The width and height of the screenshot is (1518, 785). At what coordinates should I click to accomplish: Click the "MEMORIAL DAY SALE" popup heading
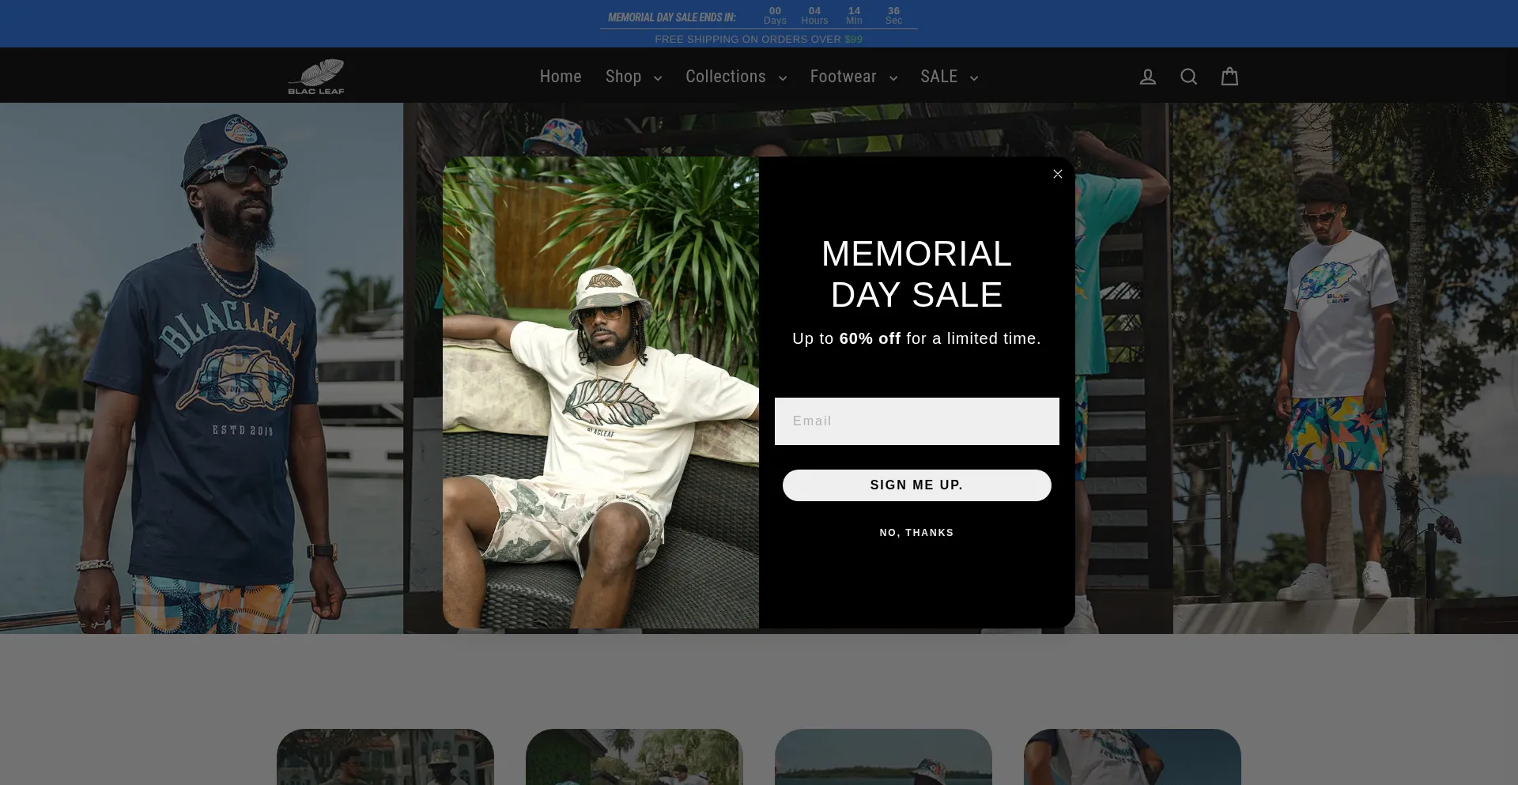pyautogui.click(x=917, y=274)
